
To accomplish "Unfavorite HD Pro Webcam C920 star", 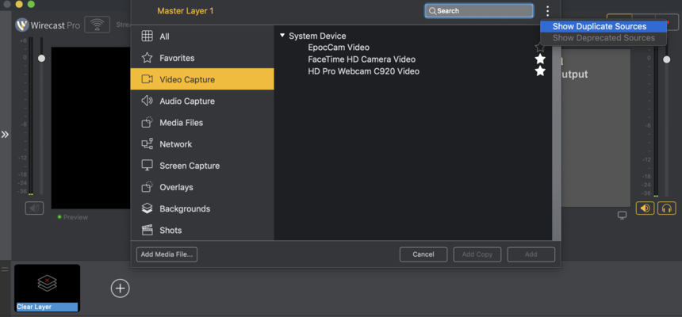I will click(540, 71).
